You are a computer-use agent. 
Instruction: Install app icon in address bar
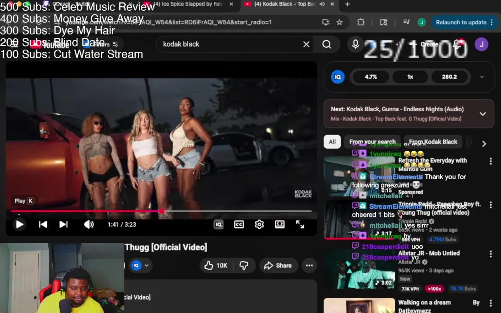326,22
